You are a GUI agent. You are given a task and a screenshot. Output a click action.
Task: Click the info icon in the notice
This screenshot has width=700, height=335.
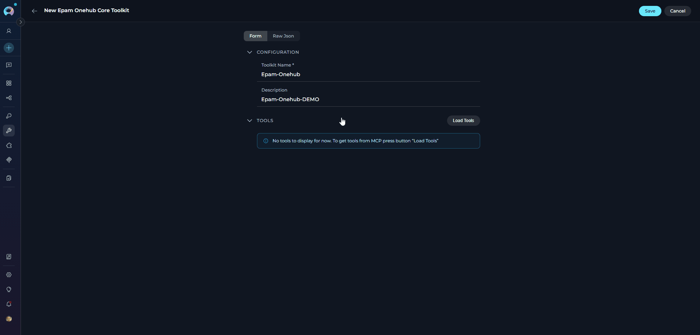click(x=266, y=141)
